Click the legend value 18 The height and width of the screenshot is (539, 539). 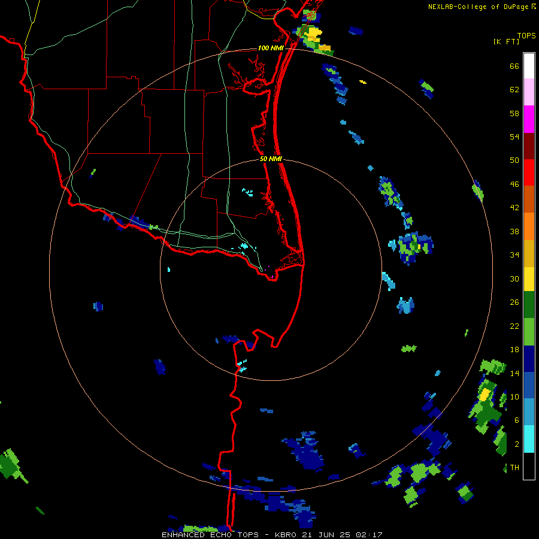[514, 350]
